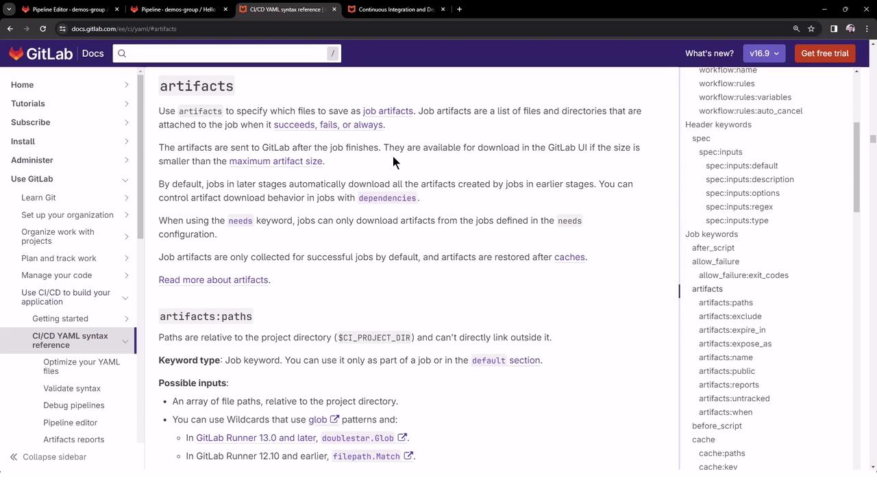This screenshot has width=877, height=493.
Task: Expand the Administer sidebar chevron
Action: pos(126,160)
